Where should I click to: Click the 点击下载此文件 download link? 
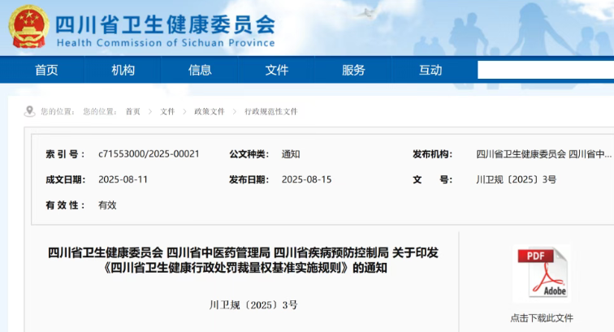(542, 317)
